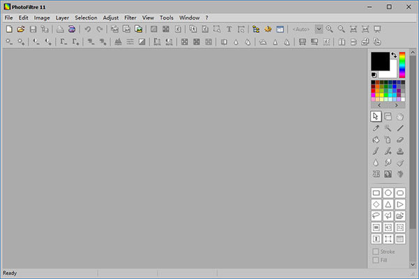Viewport: 419px width, 279px height.
Task: Open the Filter menu
Action: [x=131, y=18]
